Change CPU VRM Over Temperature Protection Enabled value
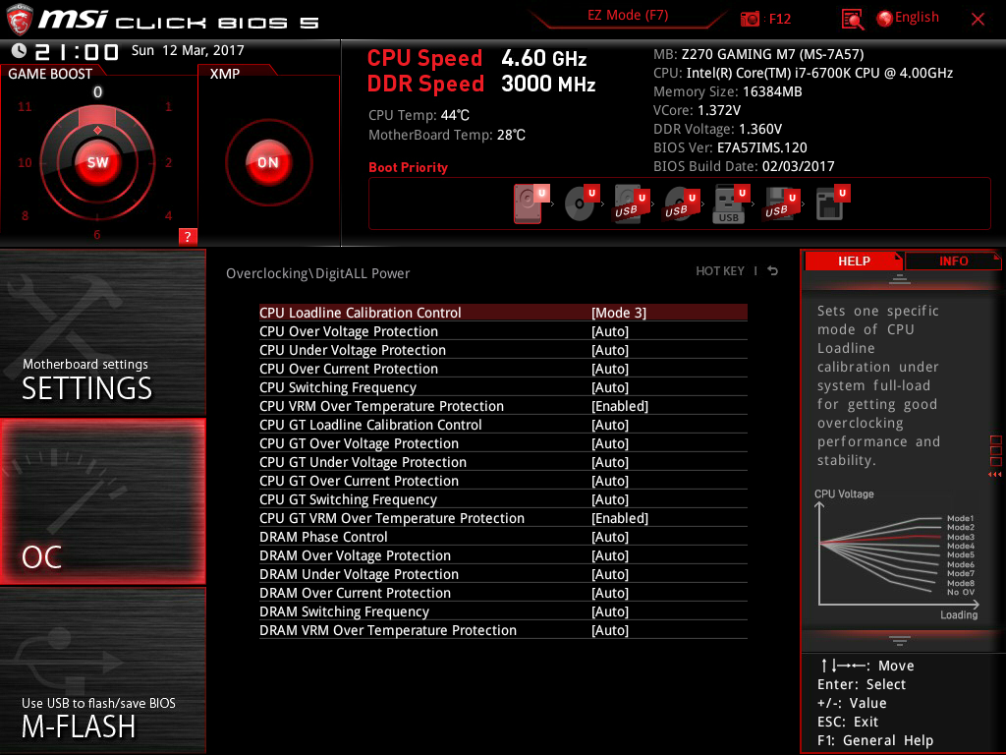Viewport: 1006px width, 755px height. [x=503, y=406]
